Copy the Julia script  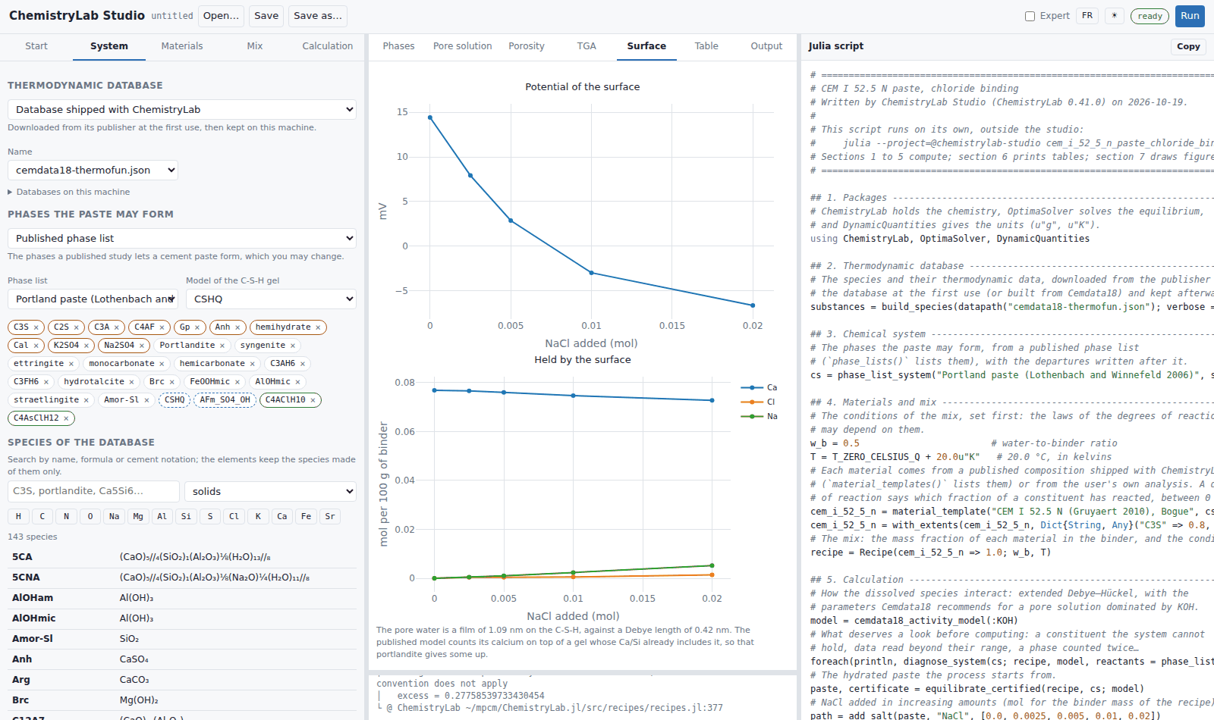(1188, 46)
